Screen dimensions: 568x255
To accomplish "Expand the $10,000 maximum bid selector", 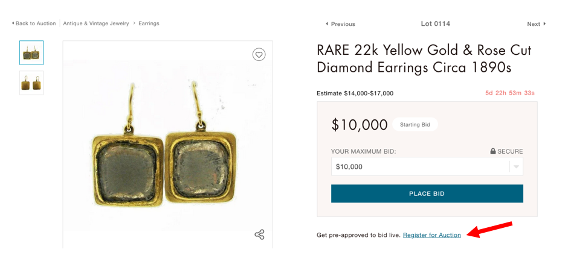I will pyautogui.click(x=427, y=167).
